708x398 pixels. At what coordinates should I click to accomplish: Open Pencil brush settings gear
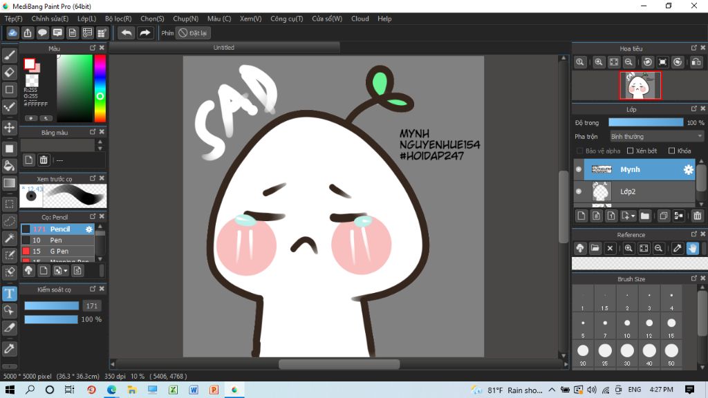tap(89, 229)
